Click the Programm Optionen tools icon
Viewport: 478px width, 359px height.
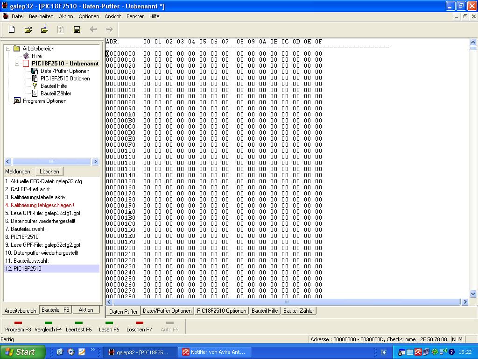tap(17, 101)
